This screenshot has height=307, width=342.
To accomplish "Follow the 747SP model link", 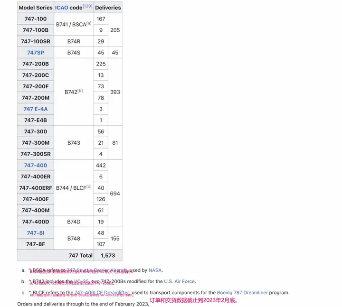I will pos(36,53).
